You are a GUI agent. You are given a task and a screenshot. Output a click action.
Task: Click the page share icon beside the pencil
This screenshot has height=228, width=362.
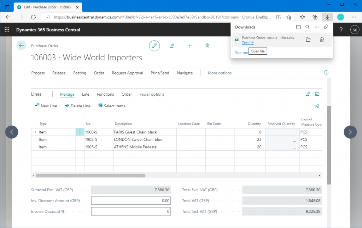pyautogui.click(x=172, y=46)
